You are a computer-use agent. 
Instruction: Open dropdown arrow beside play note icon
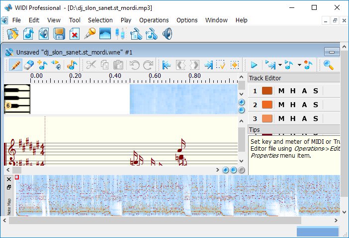(299, 65)
